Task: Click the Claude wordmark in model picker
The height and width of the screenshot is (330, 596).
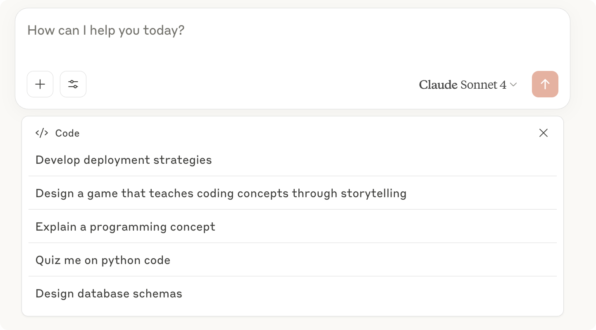Action: [x=438, y=85]
